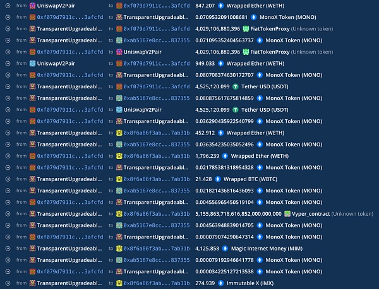Viewport: 379px width, 289px height.
Task: Select the amount 4,525,120.099 sent to 0xf079d7911c
Action: [212, 86]
